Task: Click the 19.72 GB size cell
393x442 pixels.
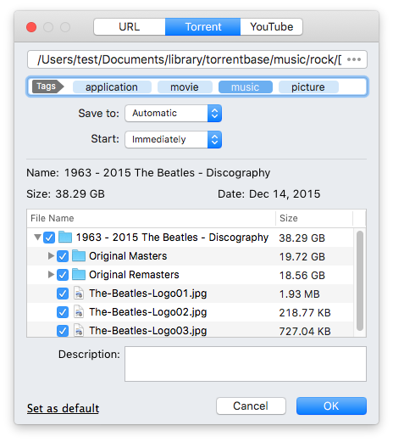Action: [x=302, y=257]
